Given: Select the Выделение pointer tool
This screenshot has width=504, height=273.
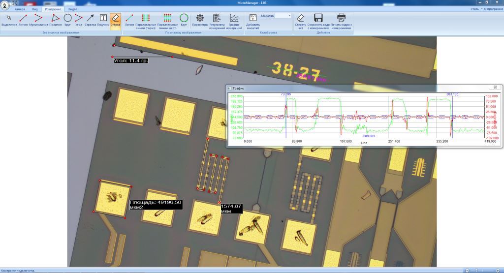Looking at the screenshot, I should (9, 20).
